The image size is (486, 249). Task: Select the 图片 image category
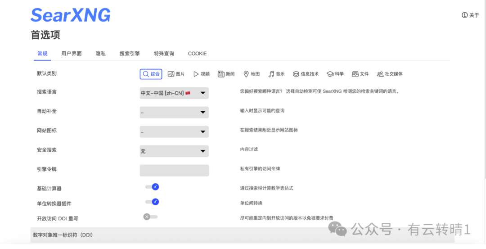176,74
